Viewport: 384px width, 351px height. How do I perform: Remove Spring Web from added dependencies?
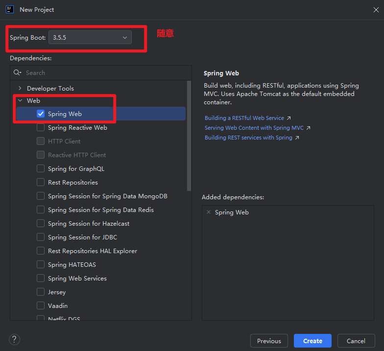coord(209,212)
